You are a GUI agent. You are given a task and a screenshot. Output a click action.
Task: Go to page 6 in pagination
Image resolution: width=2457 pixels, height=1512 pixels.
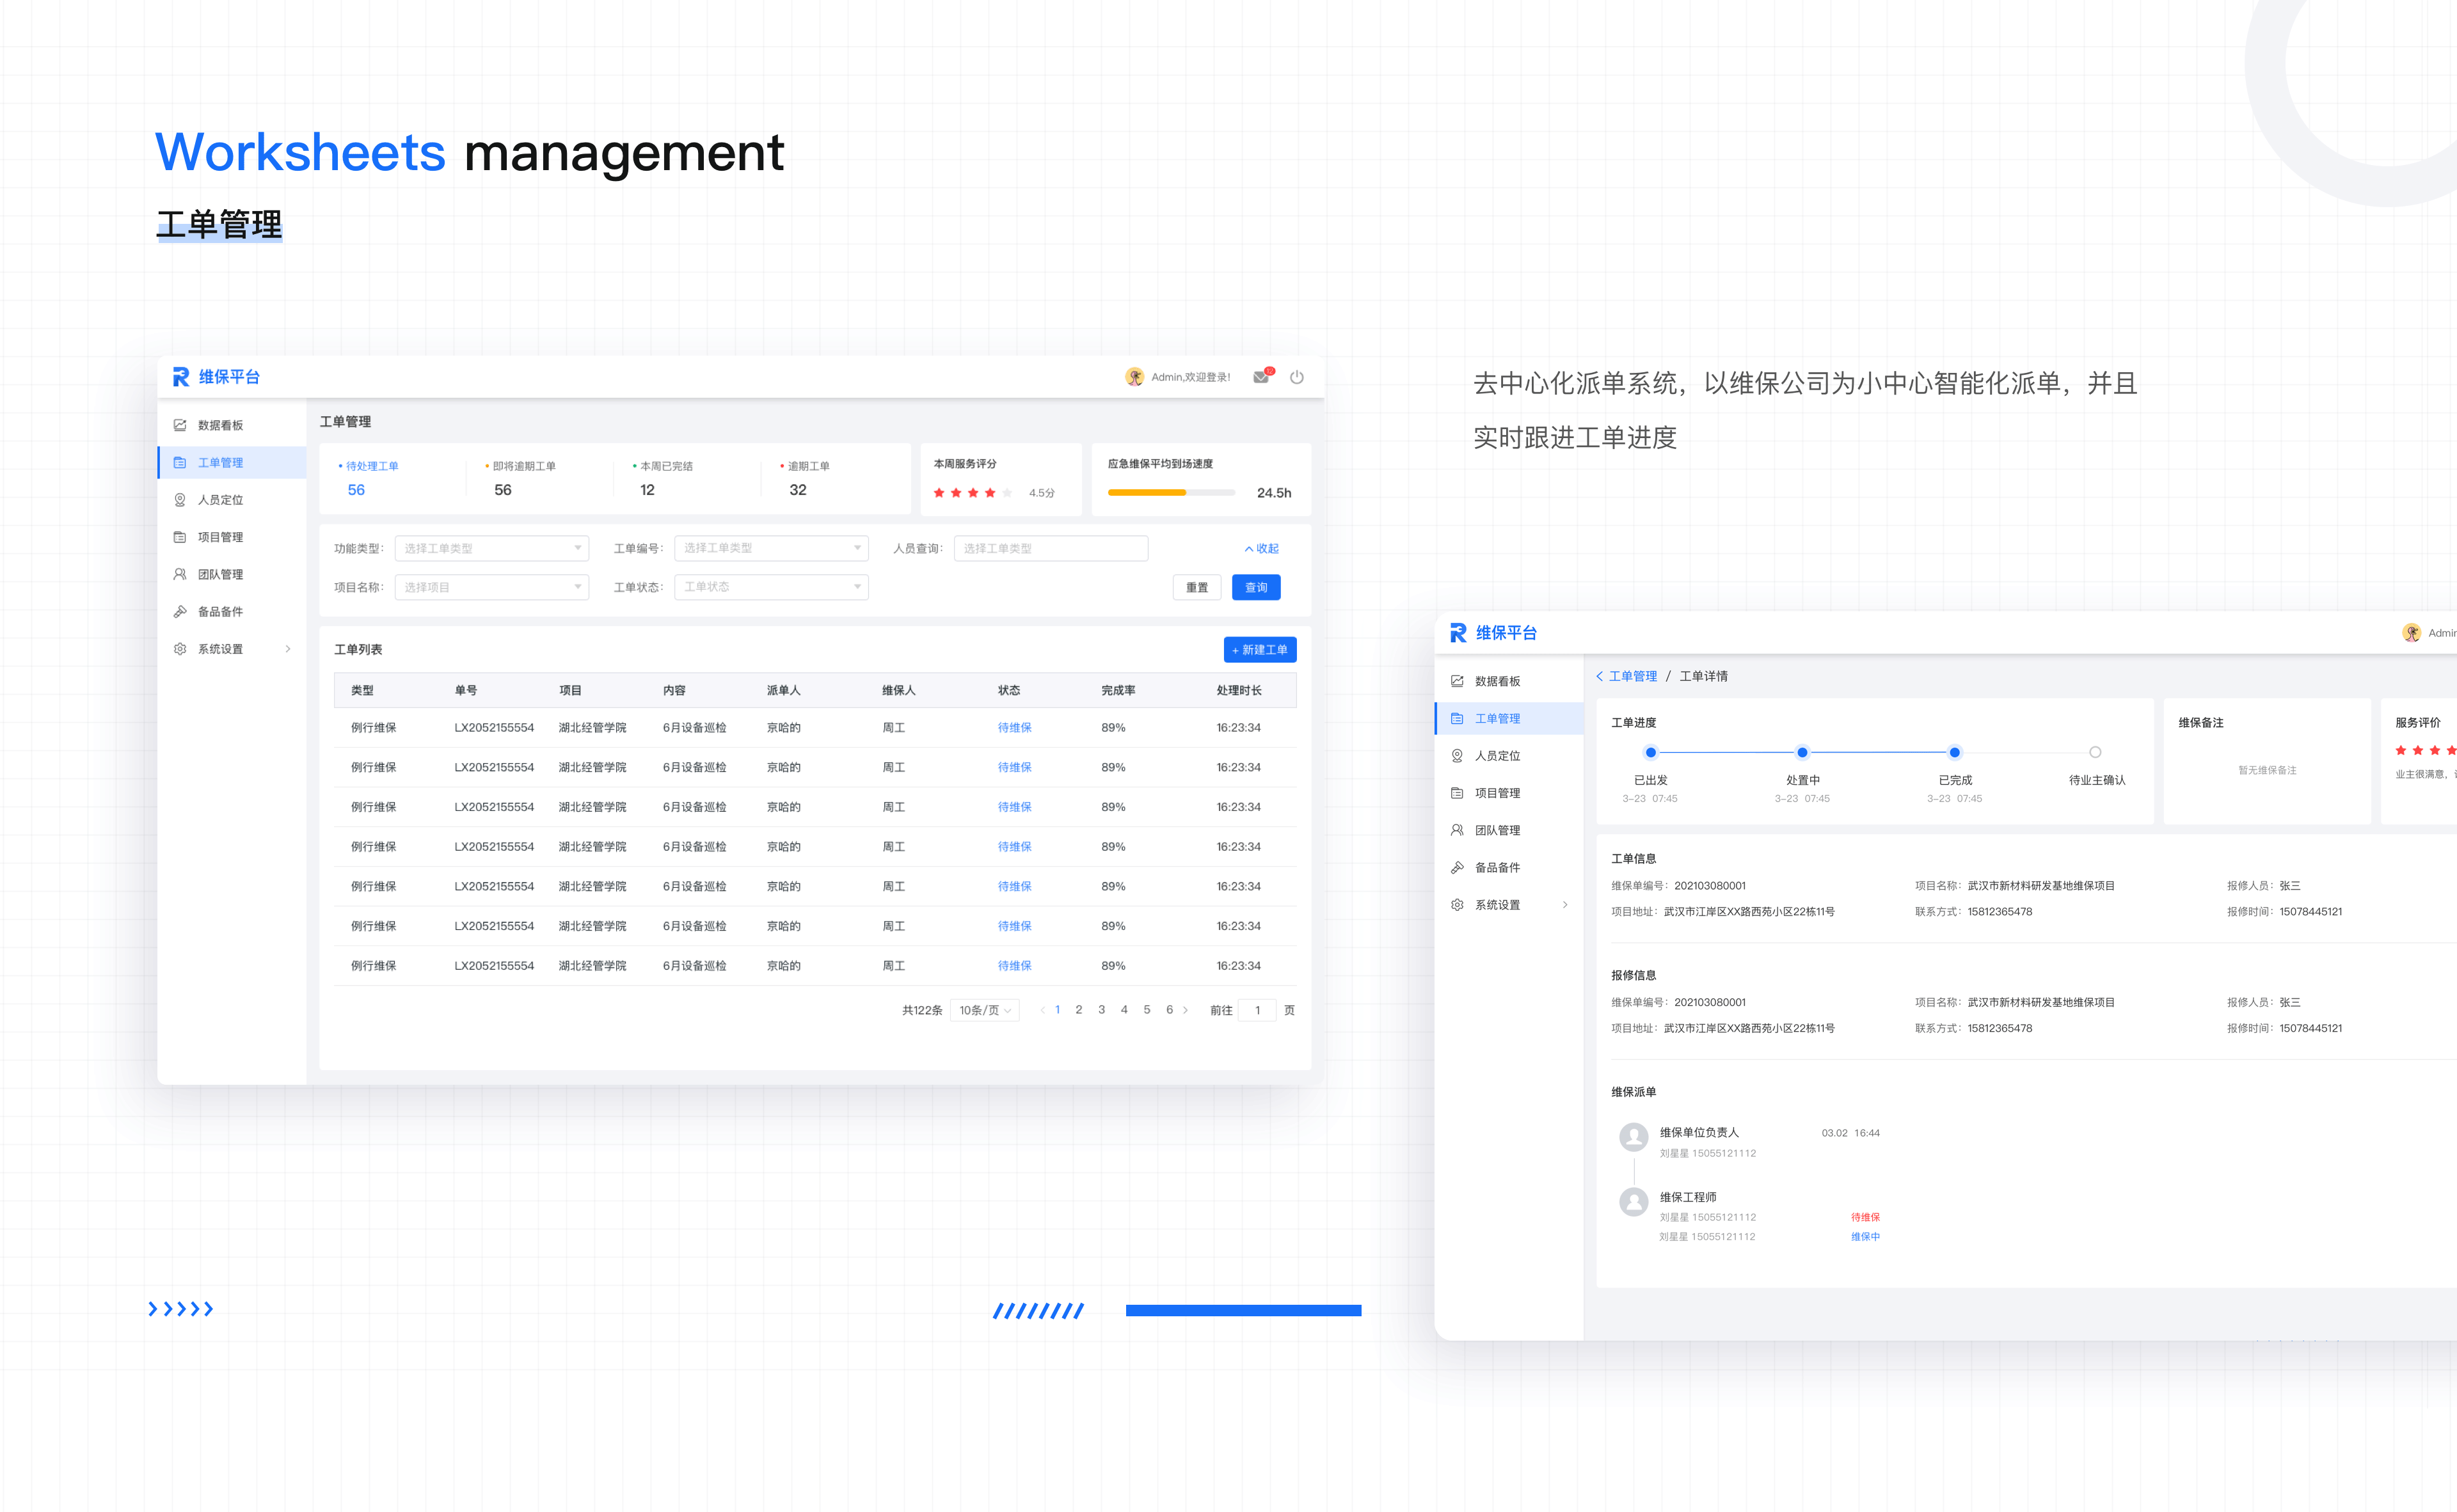pos(1170,1010)
